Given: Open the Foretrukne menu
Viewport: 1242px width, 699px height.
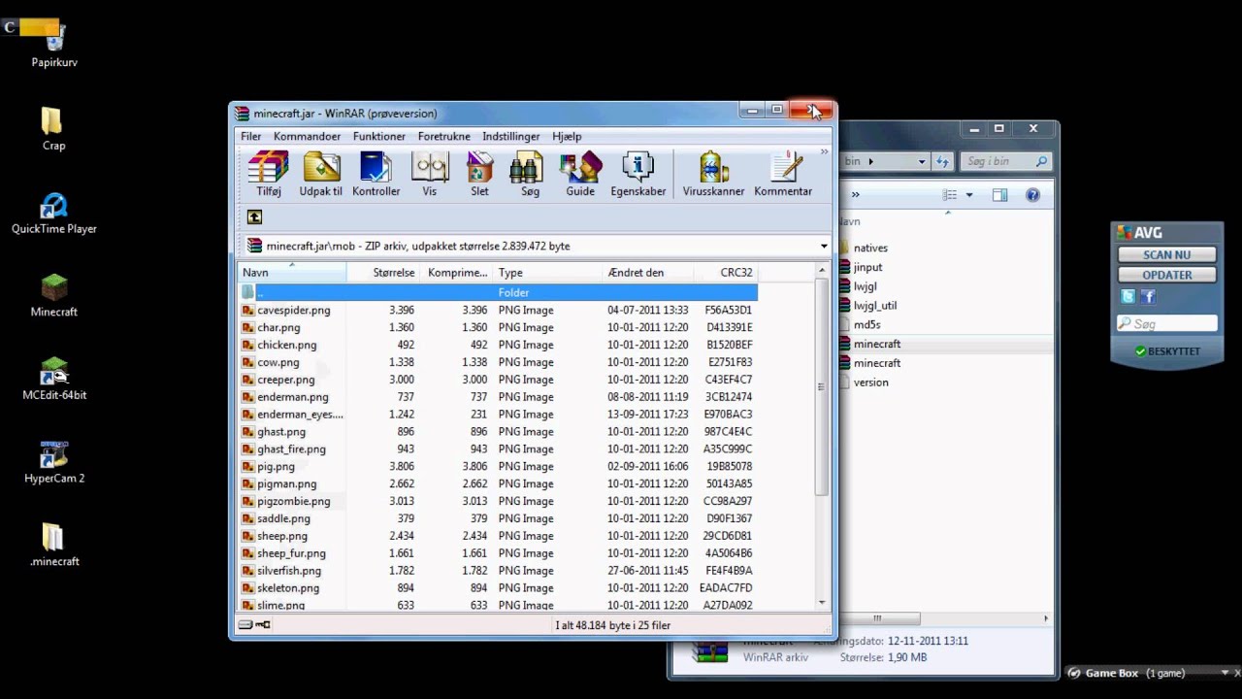Looking at the screenshot, I should coord(444,137).
